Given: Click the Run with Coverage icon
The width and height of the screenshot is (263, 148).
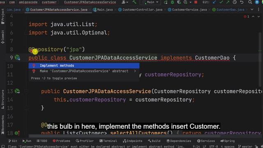Looking at the screenshot, I should (x=179, y=2).
